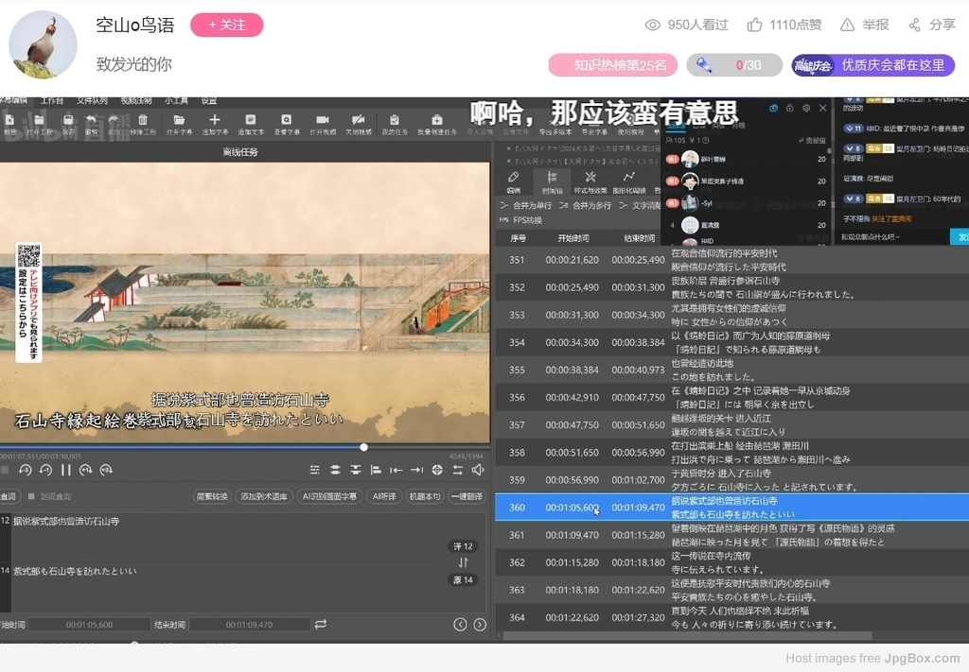The width and height of the screenshot is (969, 672).
Task: Switch to the 图形化调轴 tab
Action: coord(629,182)
